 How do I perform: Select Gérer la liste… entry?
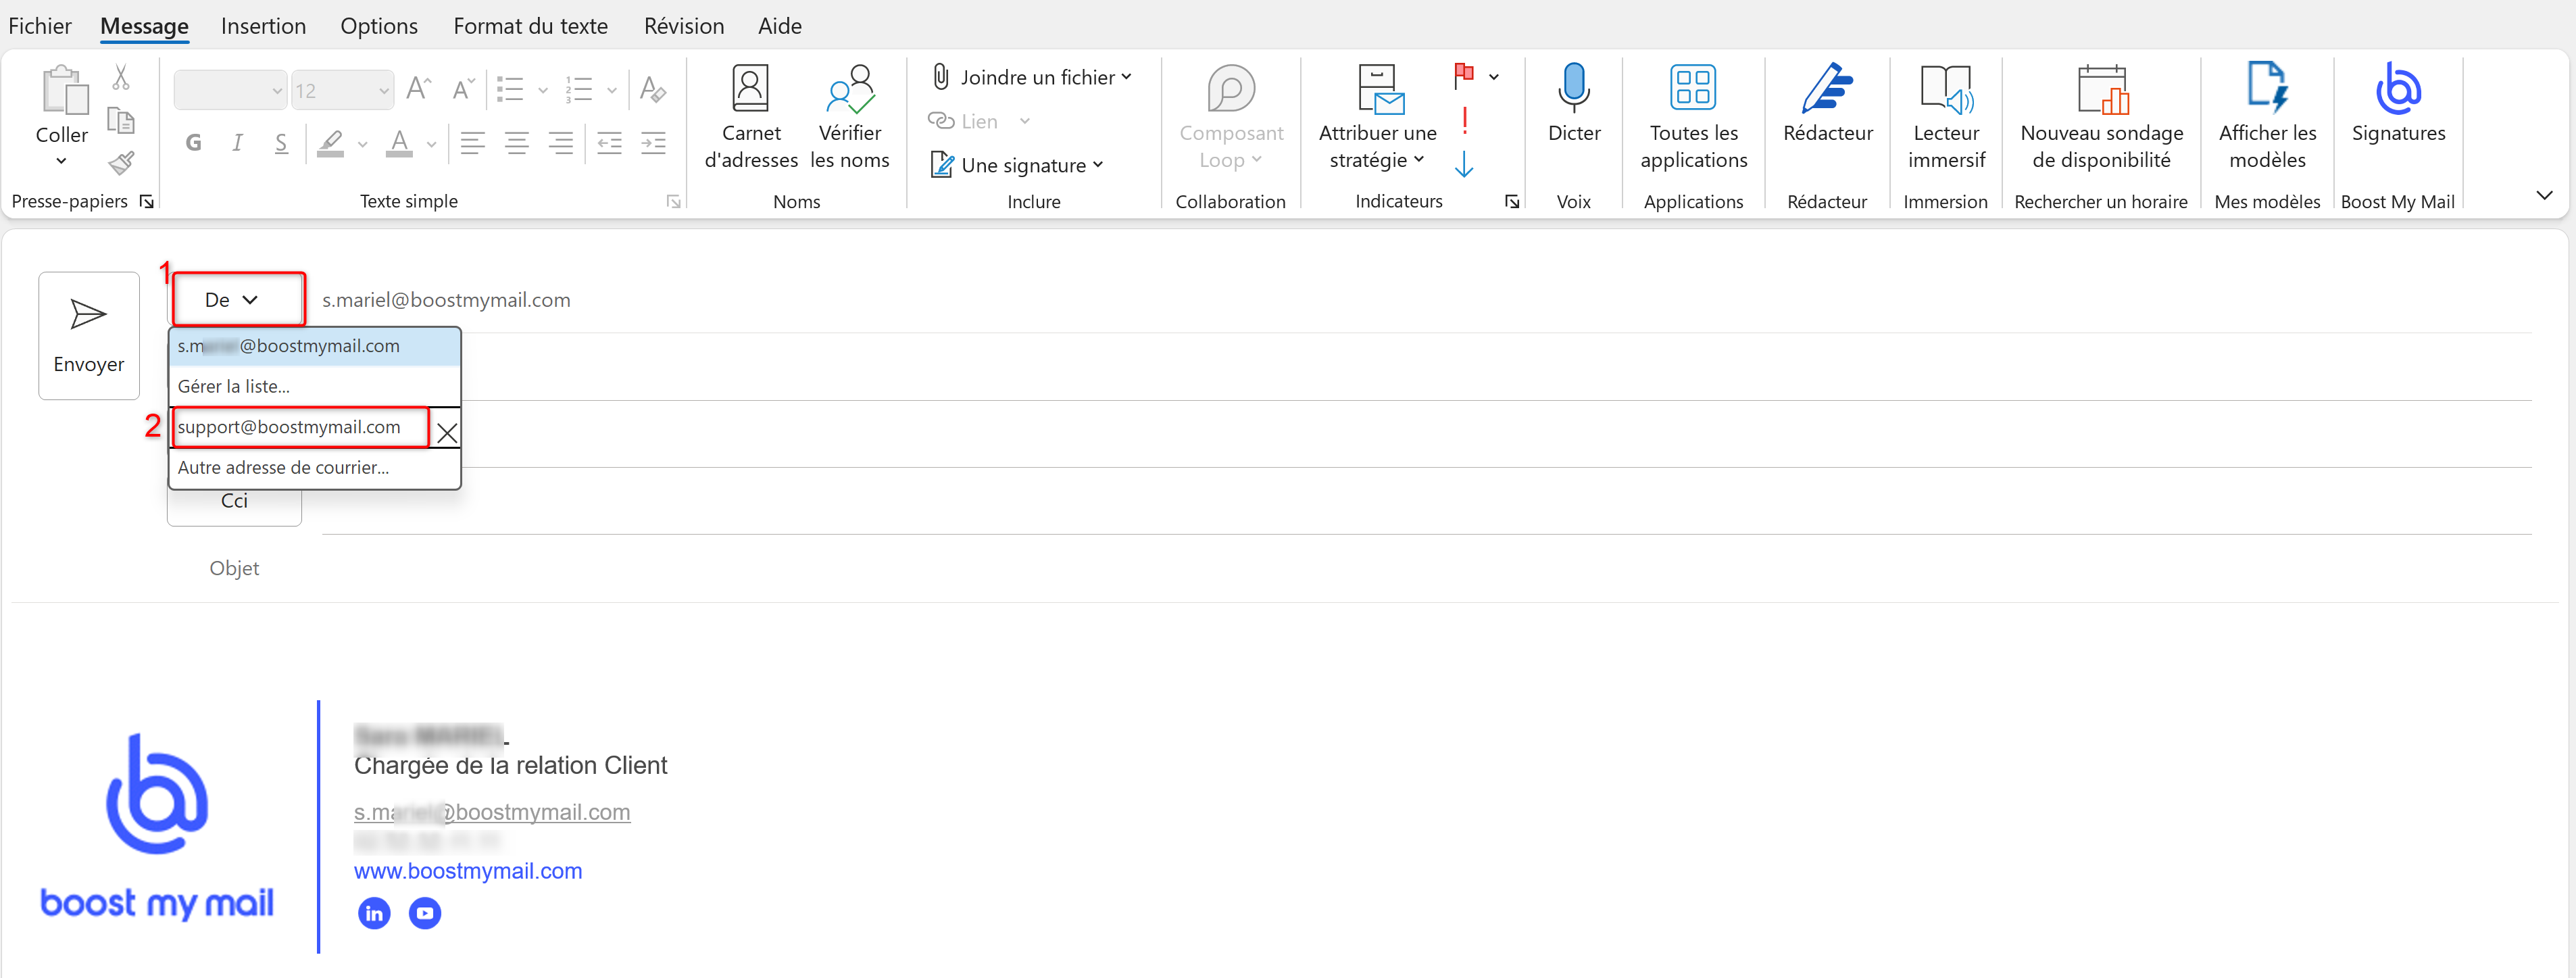click(x=314, y=386)
